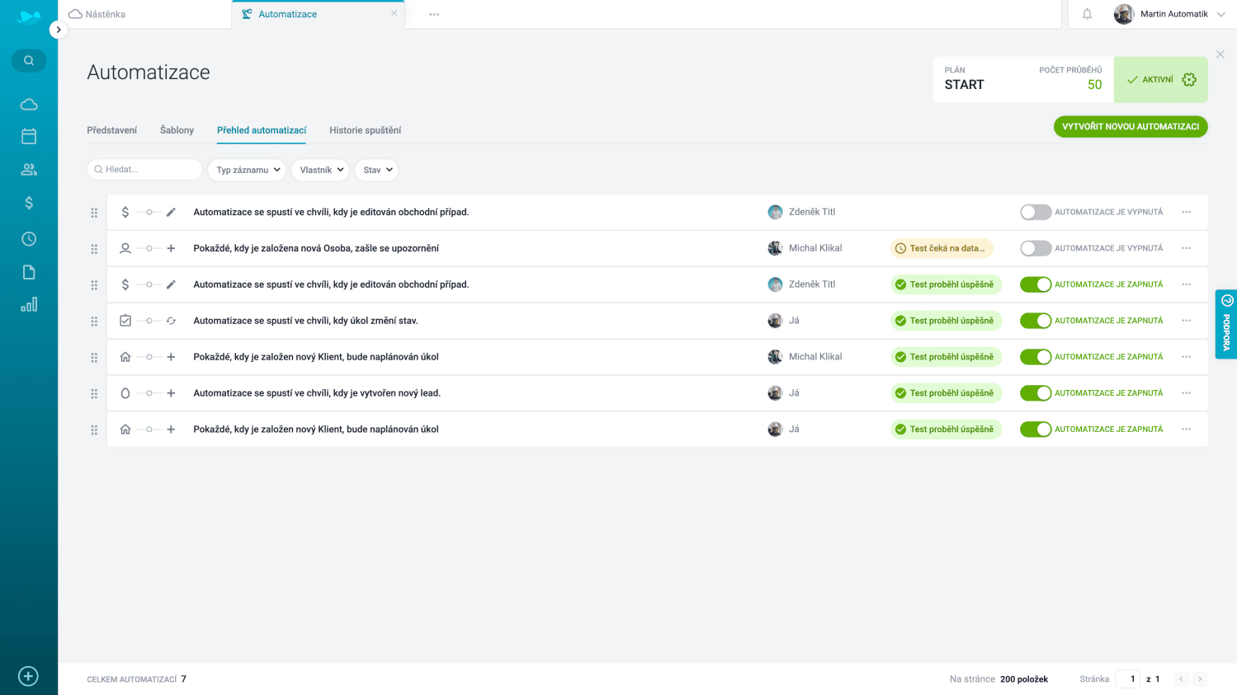Open the dollar sign deals icon in the sidebar
Viewport: 1237px width, 695px height.
[29, 203]
